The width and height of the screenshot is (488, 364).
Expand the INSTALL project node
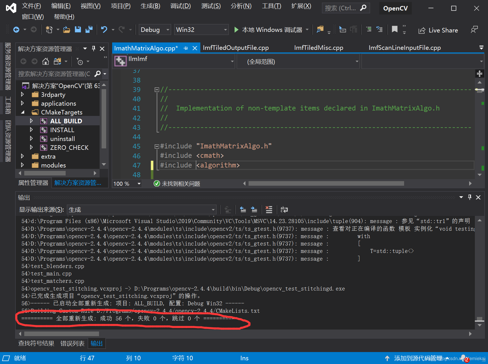coord(31,130)
